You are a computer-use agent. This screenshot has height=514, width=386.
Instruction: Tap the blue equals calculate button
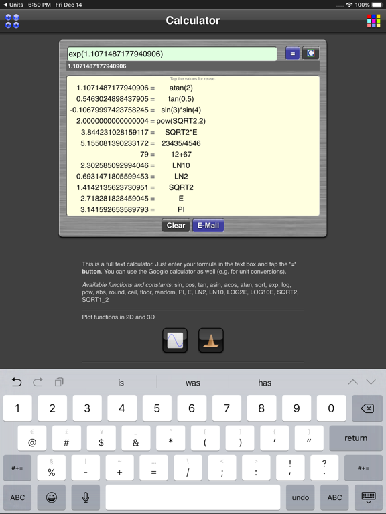click(x=292, y=54)
